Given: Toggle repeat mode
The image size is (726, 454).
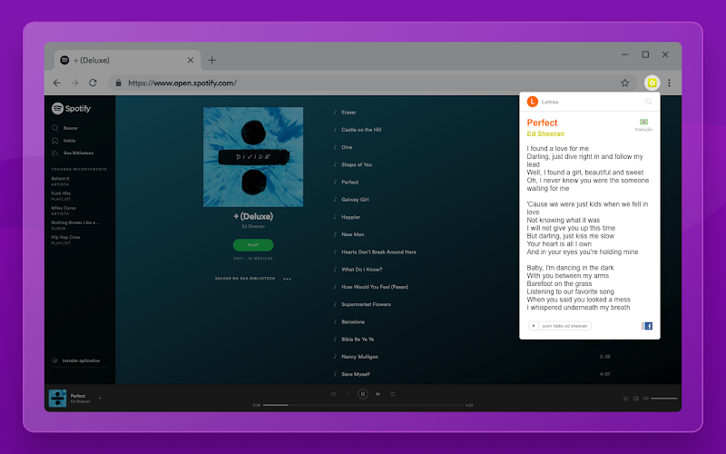Looking at the screenshot, I should pyautogui.click(x=393, y=394).
